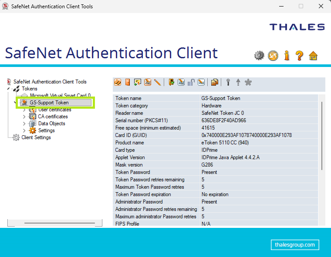Click 'Maximum administrator Password retries' label
This screenshot has height=257, width=331.
[156, 216]
